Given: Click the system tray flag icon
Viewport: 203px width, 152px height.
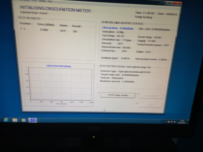Looking at the screenshot, I should coord(168,121).
